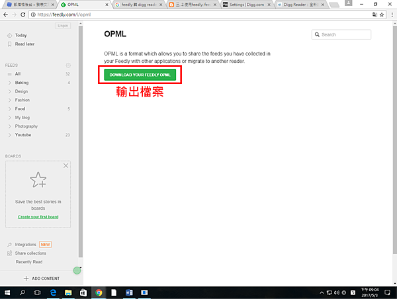The image size is (397, 303).
Task: Click the ADD CONTENT button label
Action: click(46, 279)
